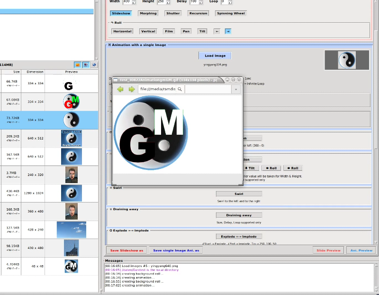This screenshot has width=379, height=295.
Task: Select the 167.5KB image row thumbnail
Action: 72,157
